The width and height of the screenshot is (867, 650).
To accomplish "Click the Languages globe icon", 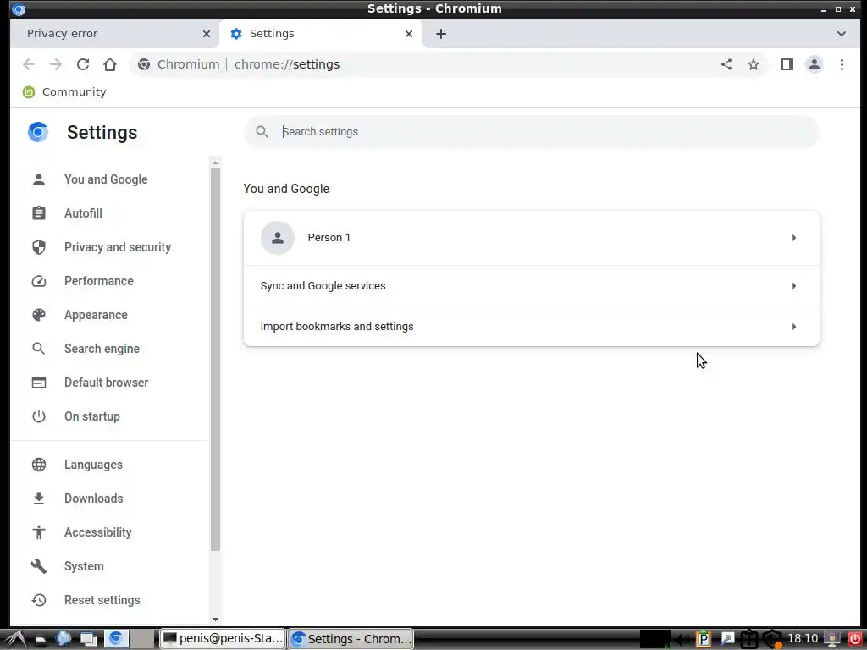I will 39,465.
